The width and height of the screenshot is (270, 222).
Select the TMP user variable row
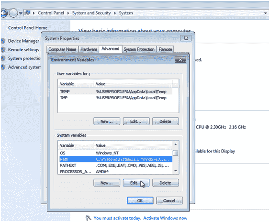(x=115, y=98)
